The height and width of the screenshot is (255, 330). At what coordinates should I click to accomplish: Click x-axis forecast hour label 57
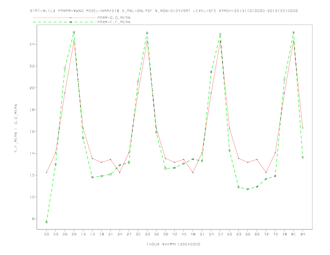(220, 234)
